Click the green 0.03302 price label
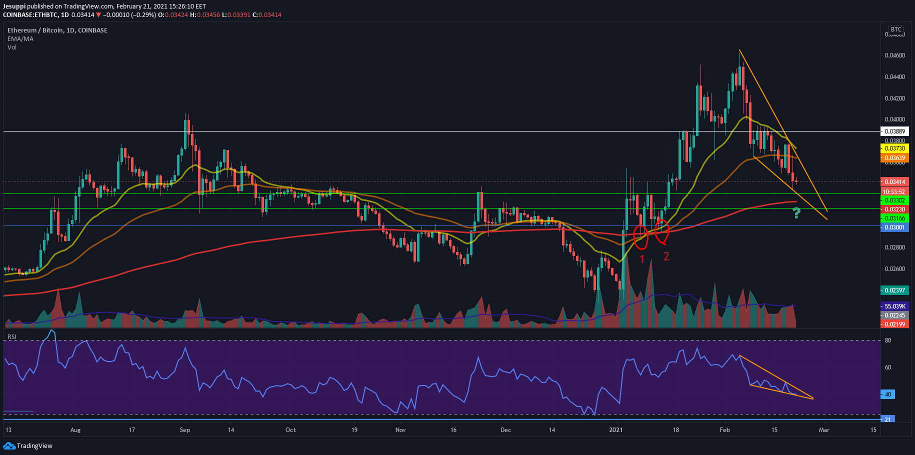Screen dimensions: 915x455 click(x=894, y=200)
